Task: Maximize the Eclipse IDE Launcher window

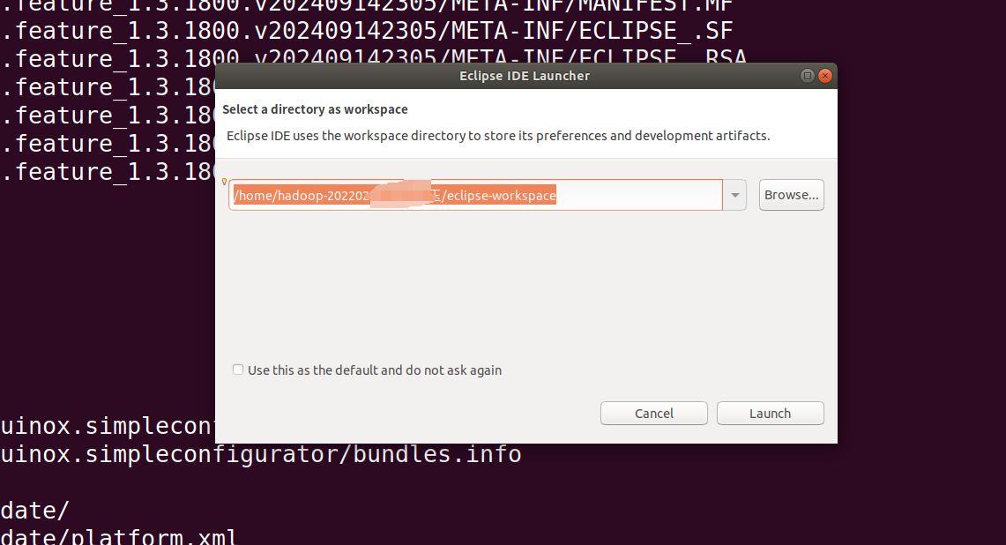Action: 807,76
